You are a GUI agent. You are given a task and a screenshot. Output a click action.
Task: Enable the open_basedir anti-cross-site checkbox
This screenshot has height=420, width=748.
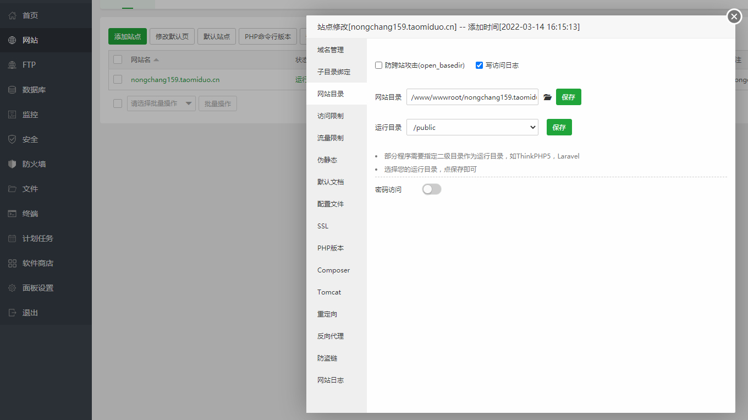378,65
